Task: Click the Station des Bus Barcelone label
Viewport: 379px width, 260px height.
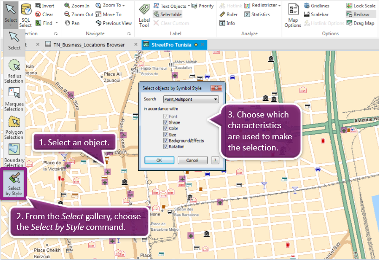Action: click(186, 212)
